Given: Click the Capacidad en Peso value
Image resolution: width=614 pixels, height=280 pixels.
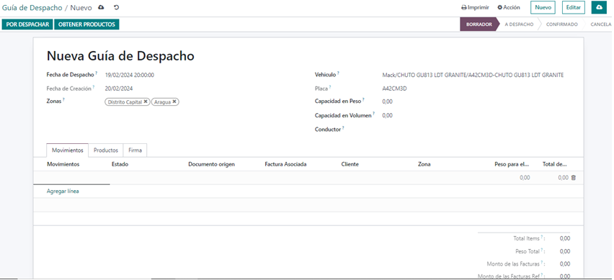Looking at the screenshot, I should [x=387, y=101].
